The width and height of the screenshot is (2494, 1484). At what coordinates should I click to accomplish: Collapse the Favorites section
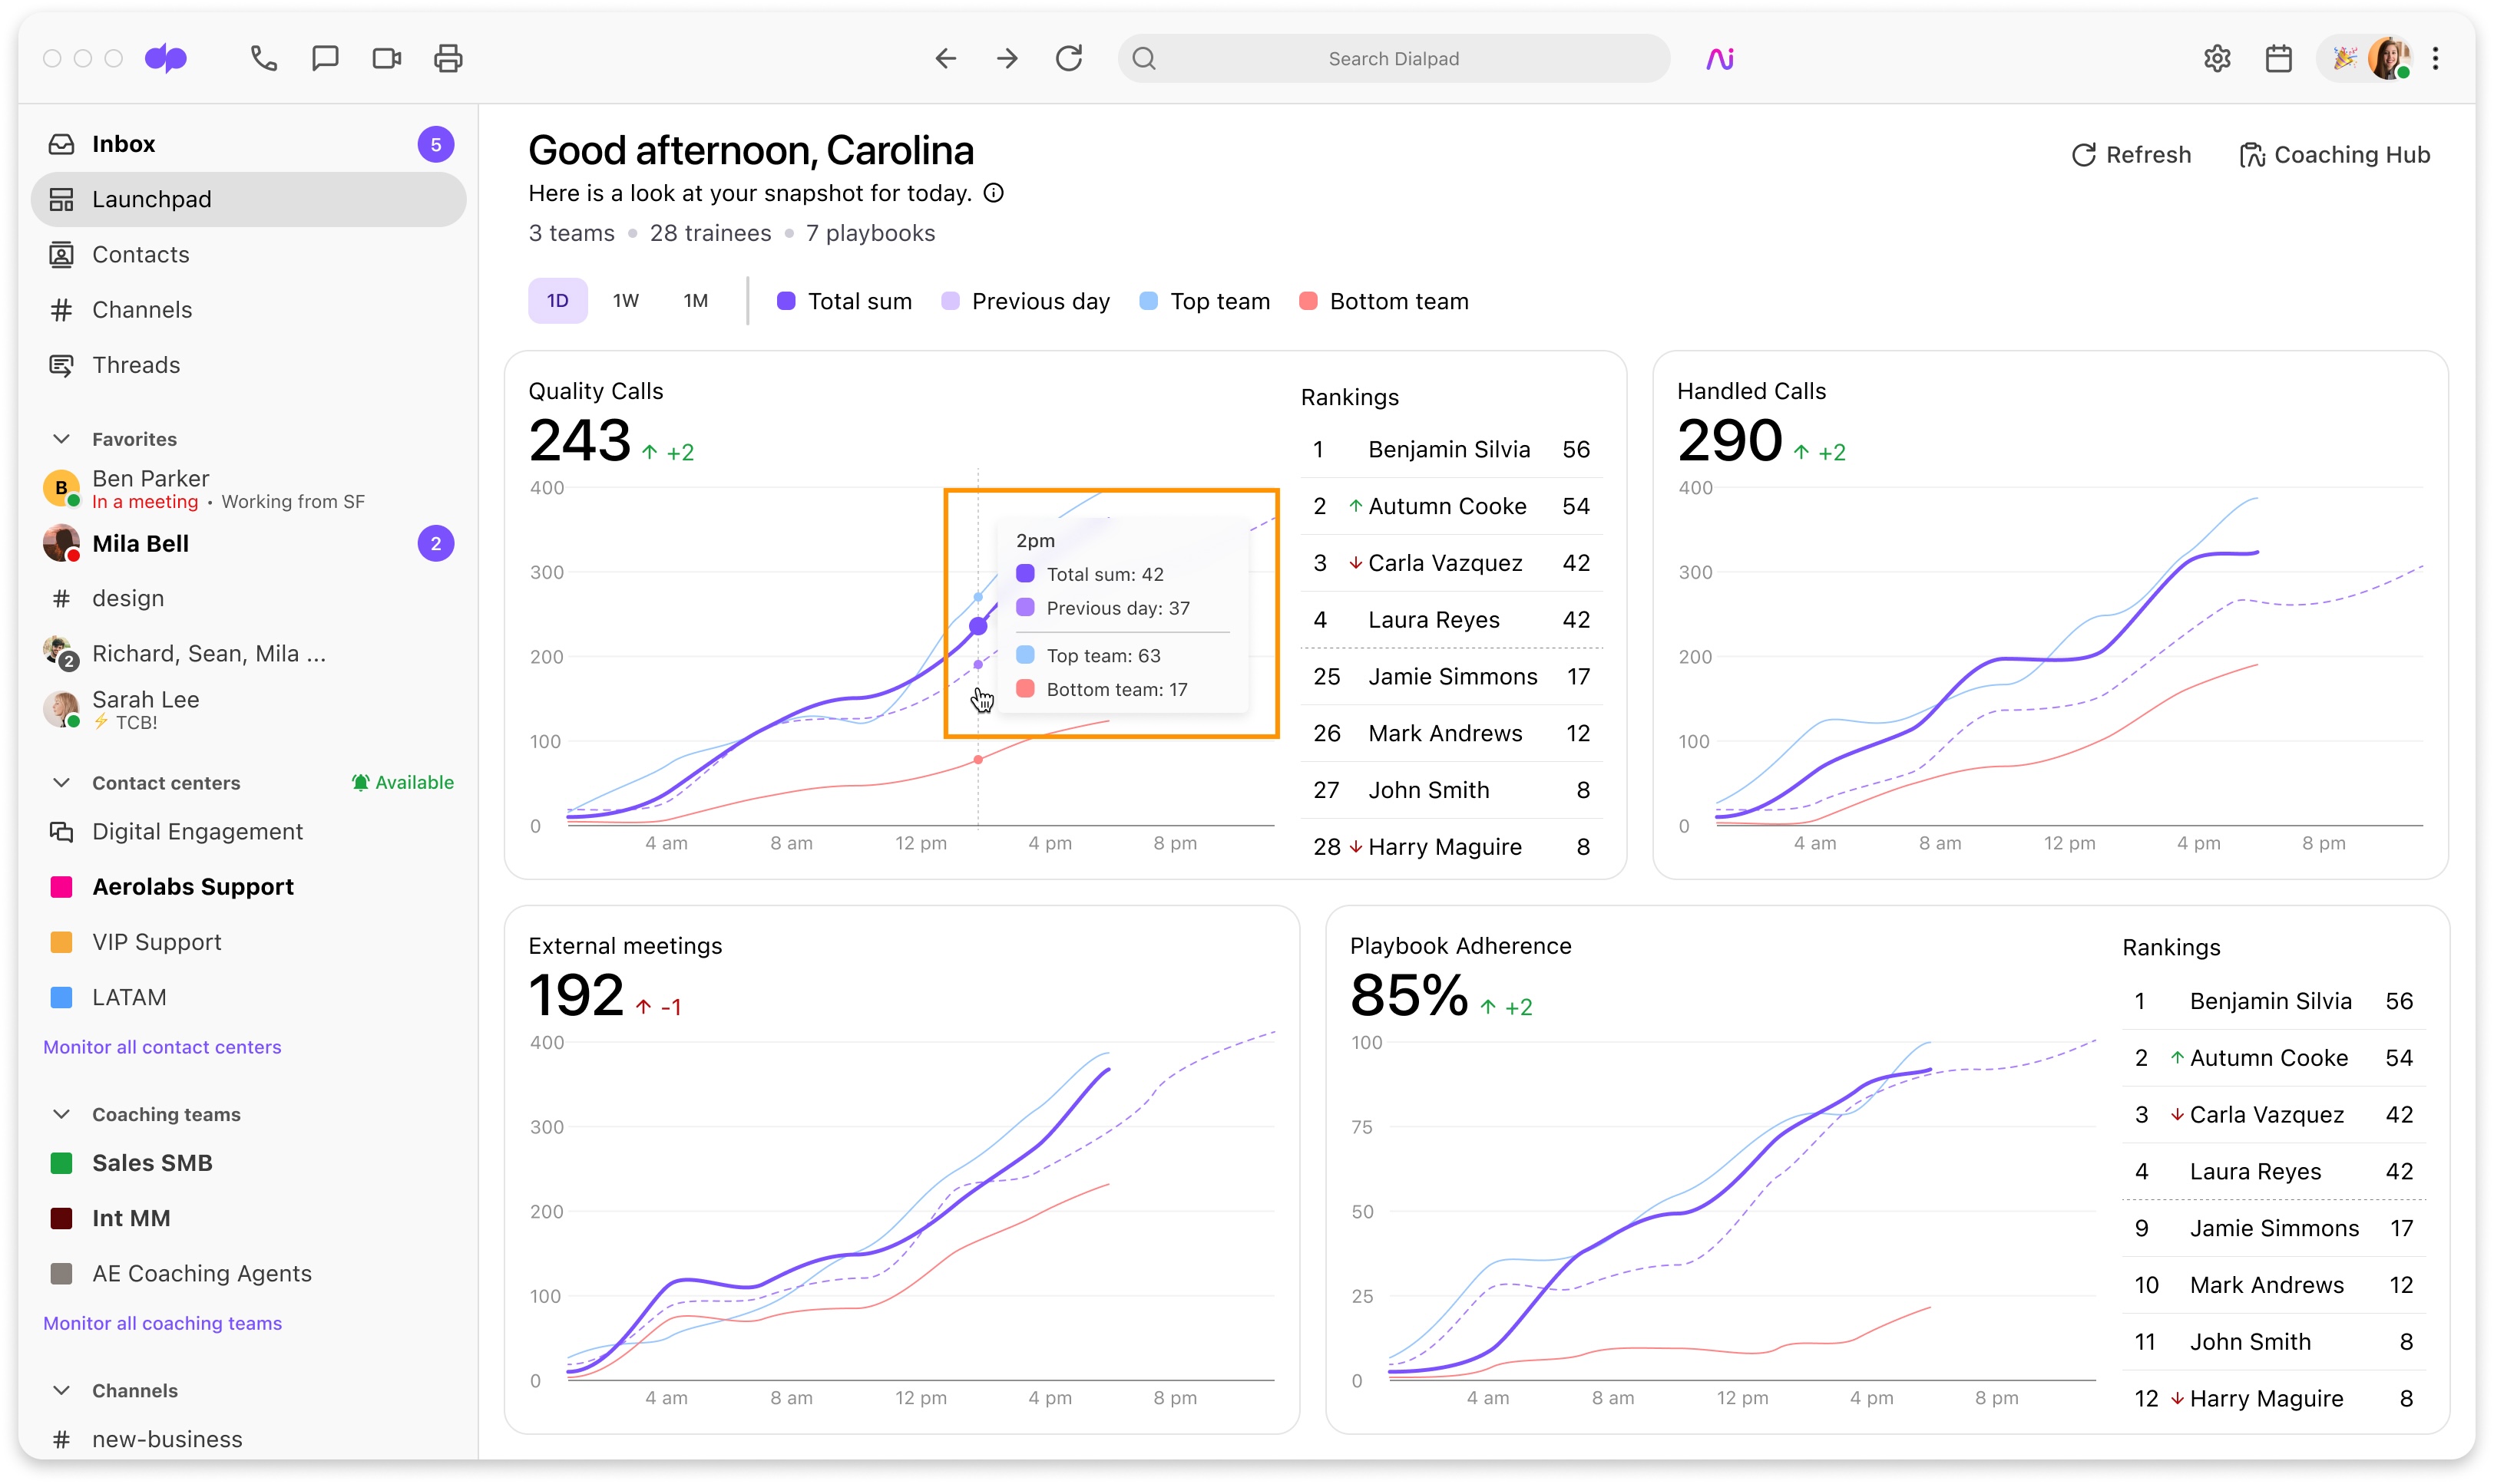pos(61,439)
